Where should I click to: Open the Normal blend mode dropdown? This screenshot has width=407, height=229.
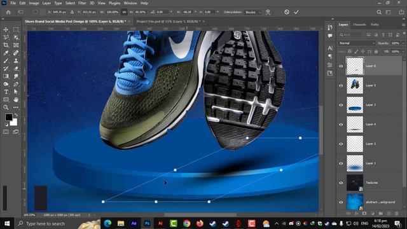[x=357, y=43]
